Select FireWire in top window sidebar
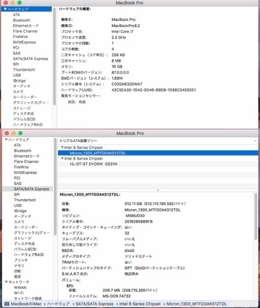This screenshot has height=308, width=260. click(x=20, y=37)
